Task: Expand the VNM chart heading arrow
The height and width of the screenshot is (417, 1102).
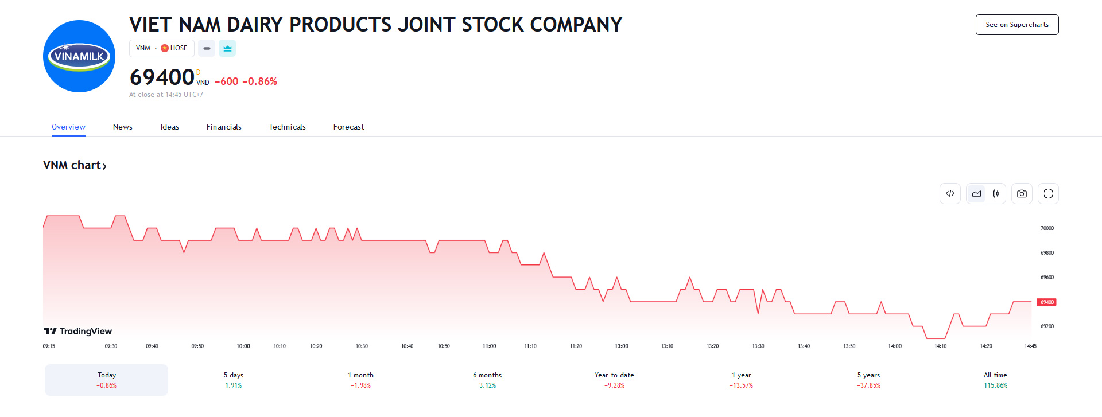Action: [x=104, y=166]
